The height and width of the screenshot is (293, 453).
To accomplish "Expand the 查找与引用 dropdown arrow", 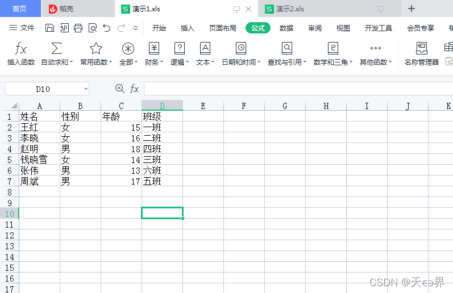I will pyautogui.click(x=305, y=62).
